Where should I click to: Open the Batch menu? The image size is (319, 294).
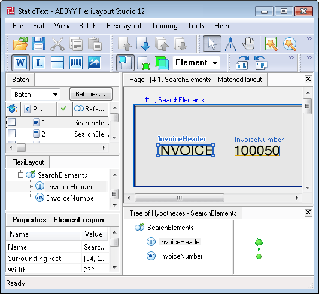pyautogui.click(x=88, y=26)
